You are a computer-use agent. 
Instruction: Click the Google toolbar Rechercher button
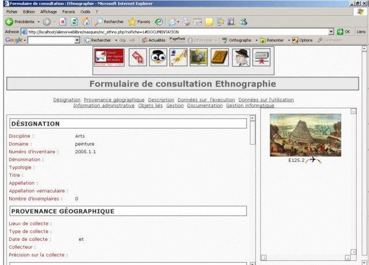coord(98,40)
